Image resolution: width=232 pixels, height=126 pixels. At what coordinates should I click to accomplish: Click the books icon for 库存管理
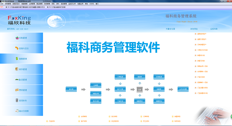tap(17, 69)
